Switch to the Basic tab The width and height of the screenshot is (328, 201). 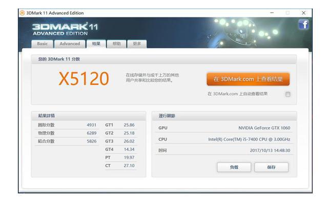click(42, 44)
